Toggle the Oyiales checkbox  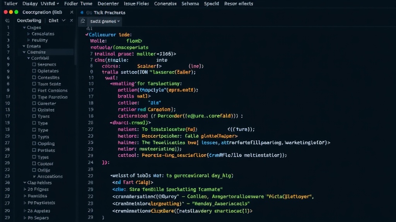pyautogui.click(x=34, y=109)
